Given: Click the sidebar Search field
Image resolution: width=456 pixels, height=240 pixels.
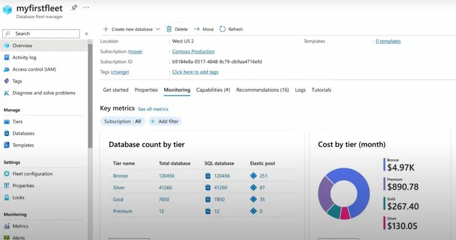Looking at the screenshot, I should click(41, 34).
